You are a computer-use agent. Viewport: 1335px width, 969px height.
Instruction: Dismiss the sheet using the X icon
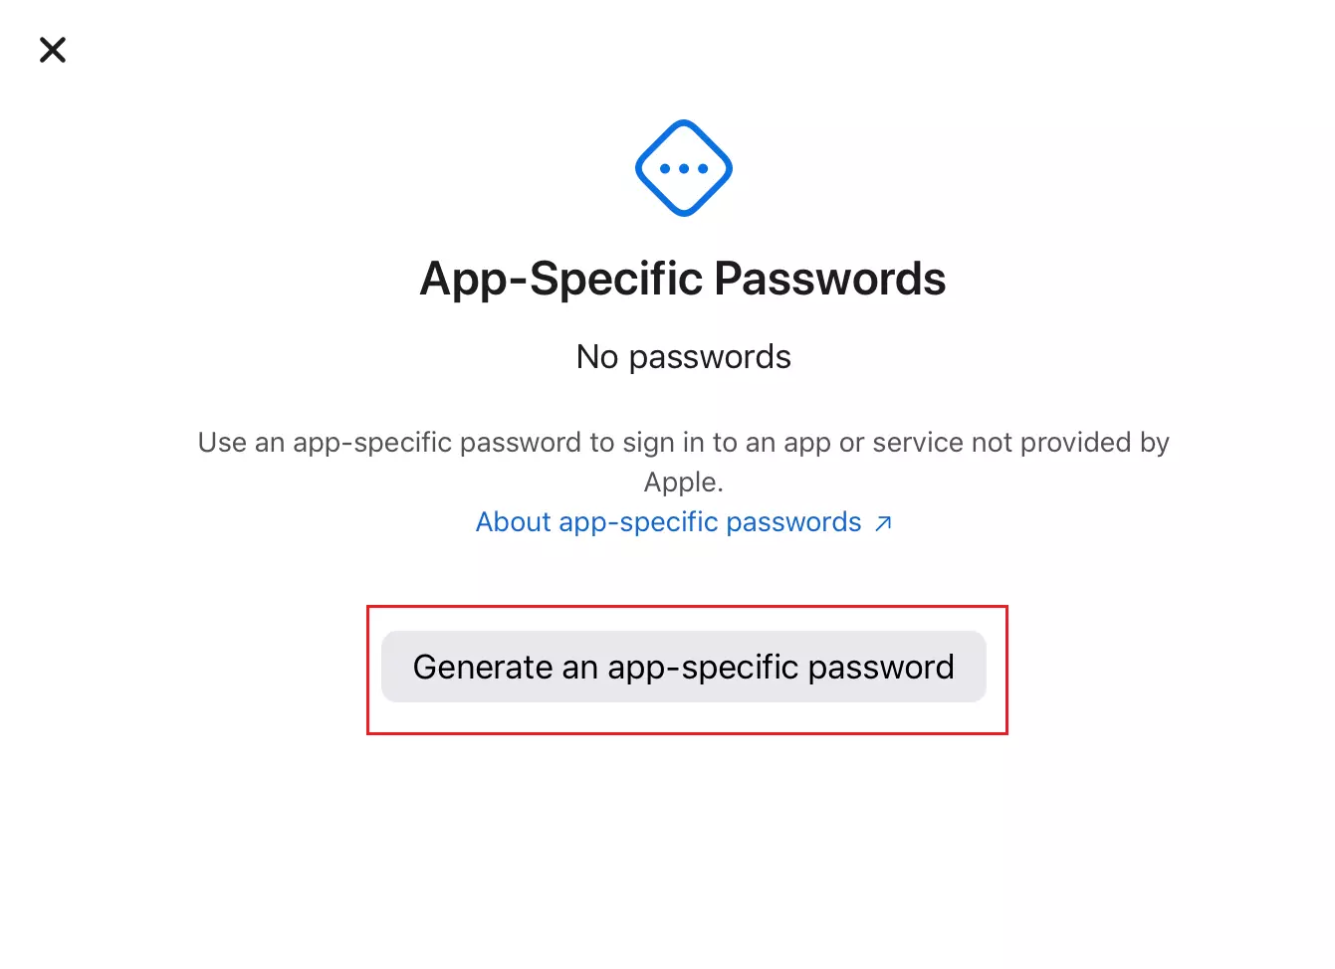(53, 50)
